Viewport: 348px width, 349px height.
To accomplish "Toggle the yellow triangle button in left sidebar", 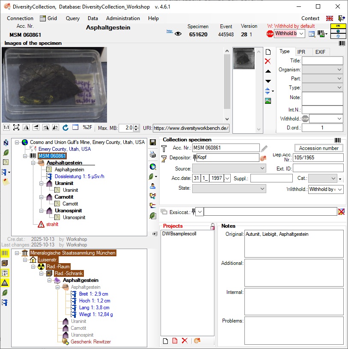I will click(5, 283).
